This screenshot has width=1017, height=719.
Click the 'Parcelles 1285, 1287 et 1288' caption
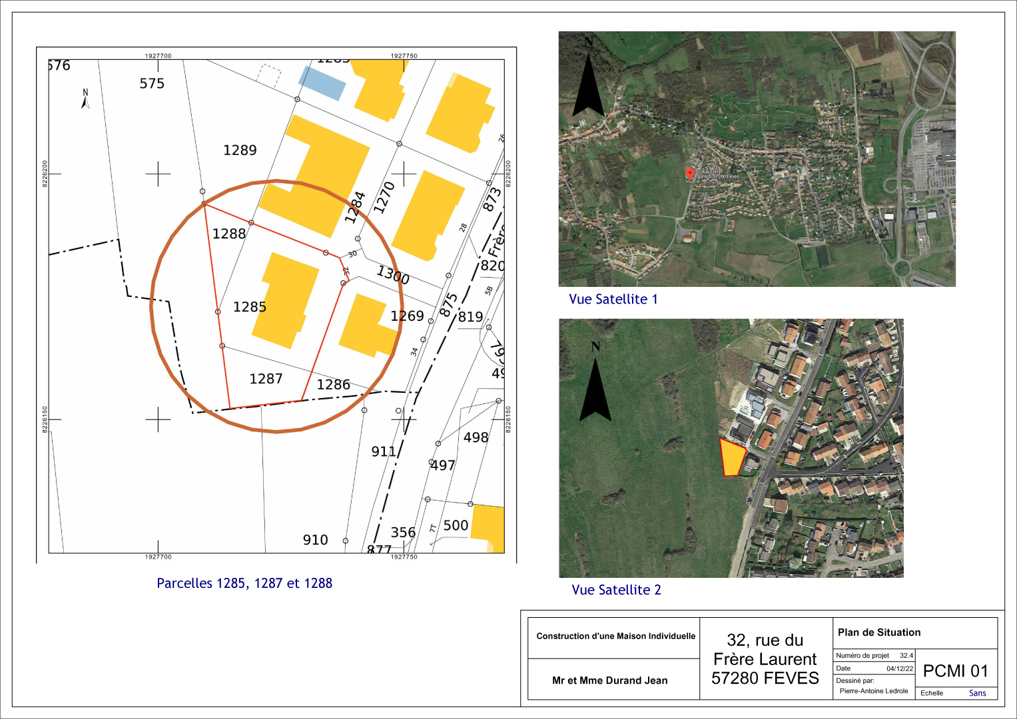[x=244, y=583]
